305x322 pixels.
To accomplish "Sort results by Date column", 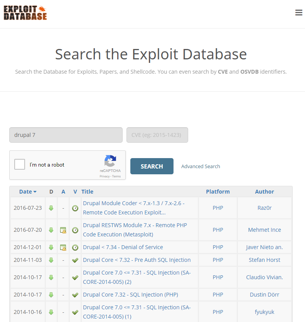I will [28, 192].
